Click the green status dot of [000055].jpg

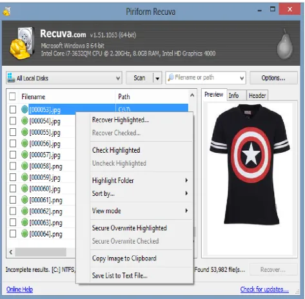(25, 132)
